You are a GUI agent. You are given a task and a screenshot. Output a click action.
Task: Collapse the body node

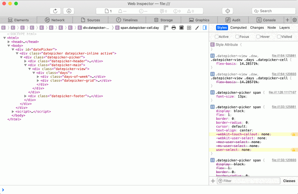click(9, 46)
